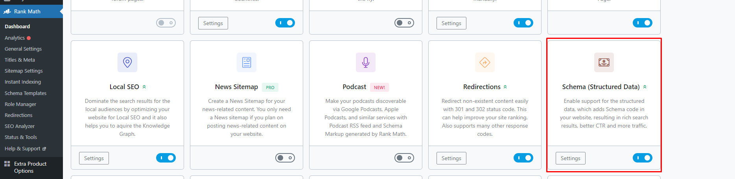The height and width of the screenshot is (179, 735).
Task: Disable the Local SEO module toggle
Action: point(166,158)
